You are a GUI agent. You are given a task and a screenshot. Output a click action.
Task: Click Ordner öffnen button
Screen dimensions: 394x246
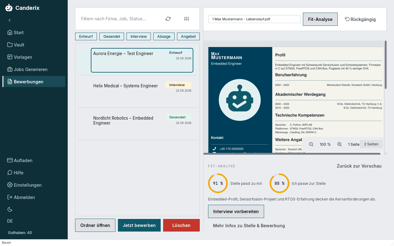[x=95, y=225]
